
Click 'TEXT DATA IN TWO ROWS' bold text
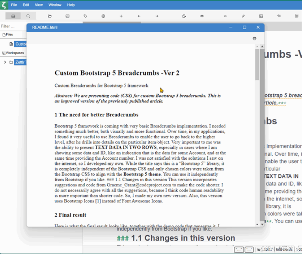point(126,147)
